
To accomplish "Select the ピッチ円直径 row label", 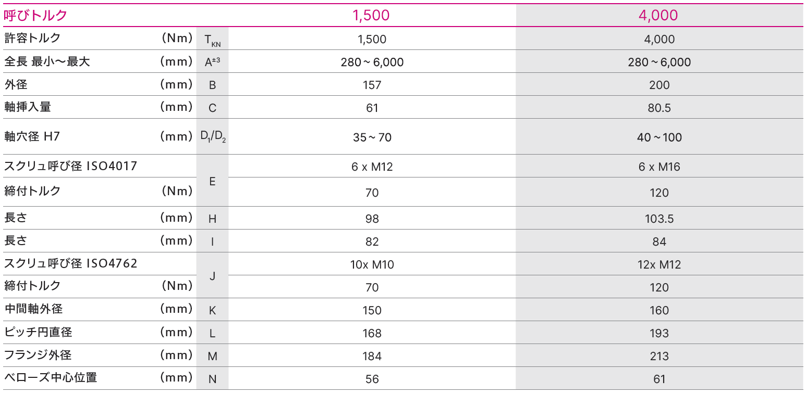I will coord(38,332).
